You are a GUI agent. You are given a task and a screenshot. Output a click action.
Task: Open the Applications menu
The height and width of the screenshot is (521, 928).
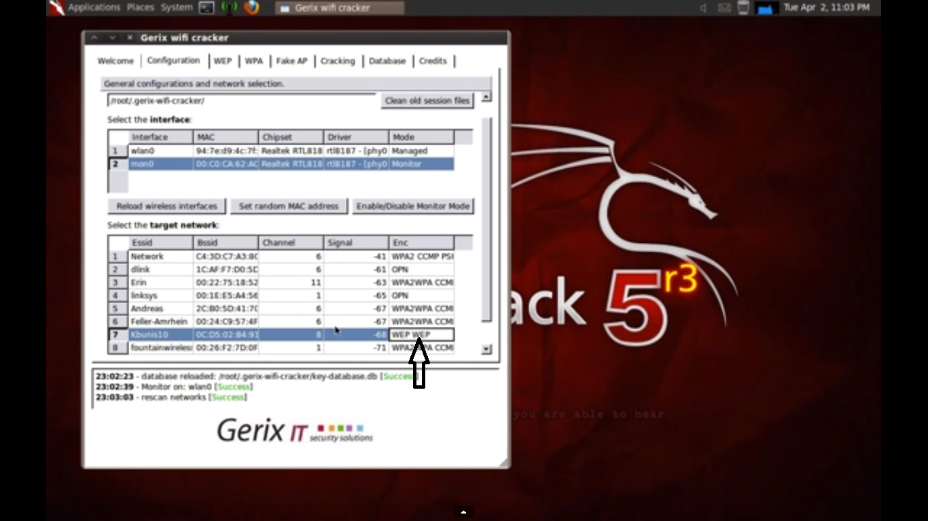[94, 7]
